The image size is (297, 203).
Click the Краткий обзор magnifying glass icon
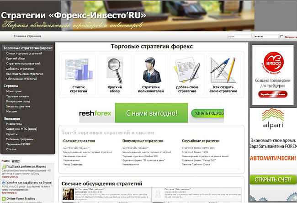116,70
